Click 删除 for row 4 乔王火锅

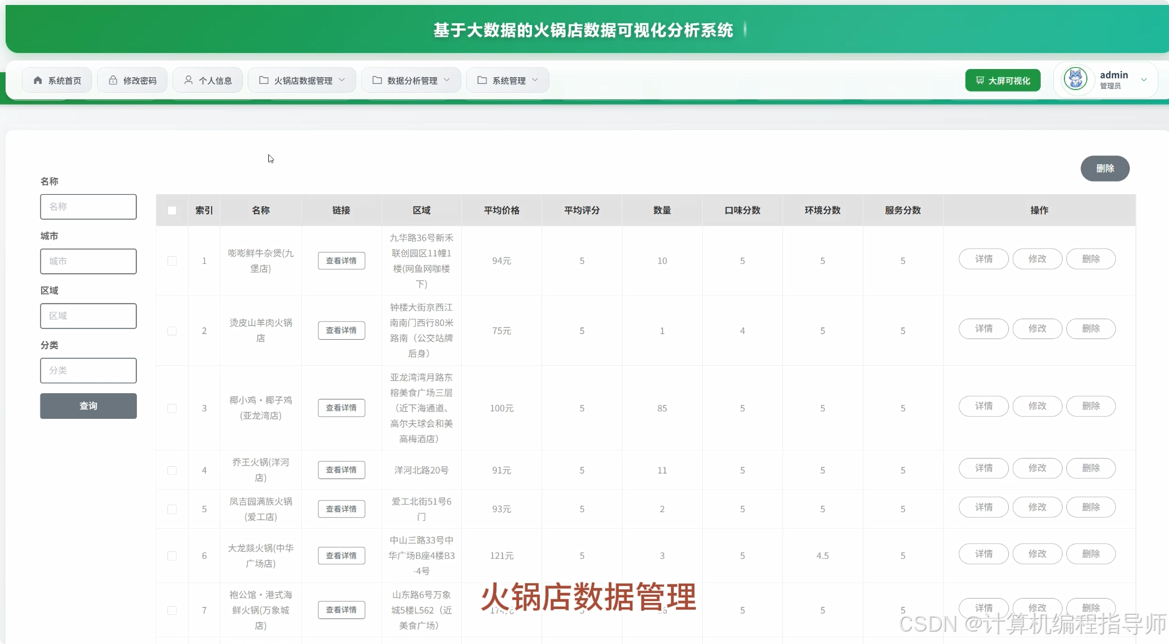coord(1091,468)
